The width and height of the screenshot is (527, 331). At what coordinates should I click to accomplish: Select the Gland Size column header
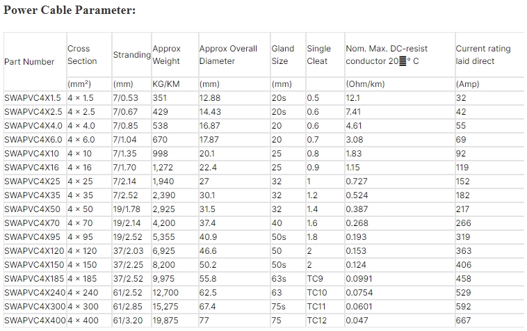tap(283, 55)
